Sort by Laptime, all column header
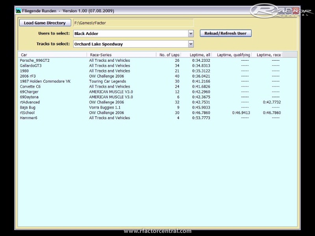Screen dimensions: 315x236 coord(196,55)
